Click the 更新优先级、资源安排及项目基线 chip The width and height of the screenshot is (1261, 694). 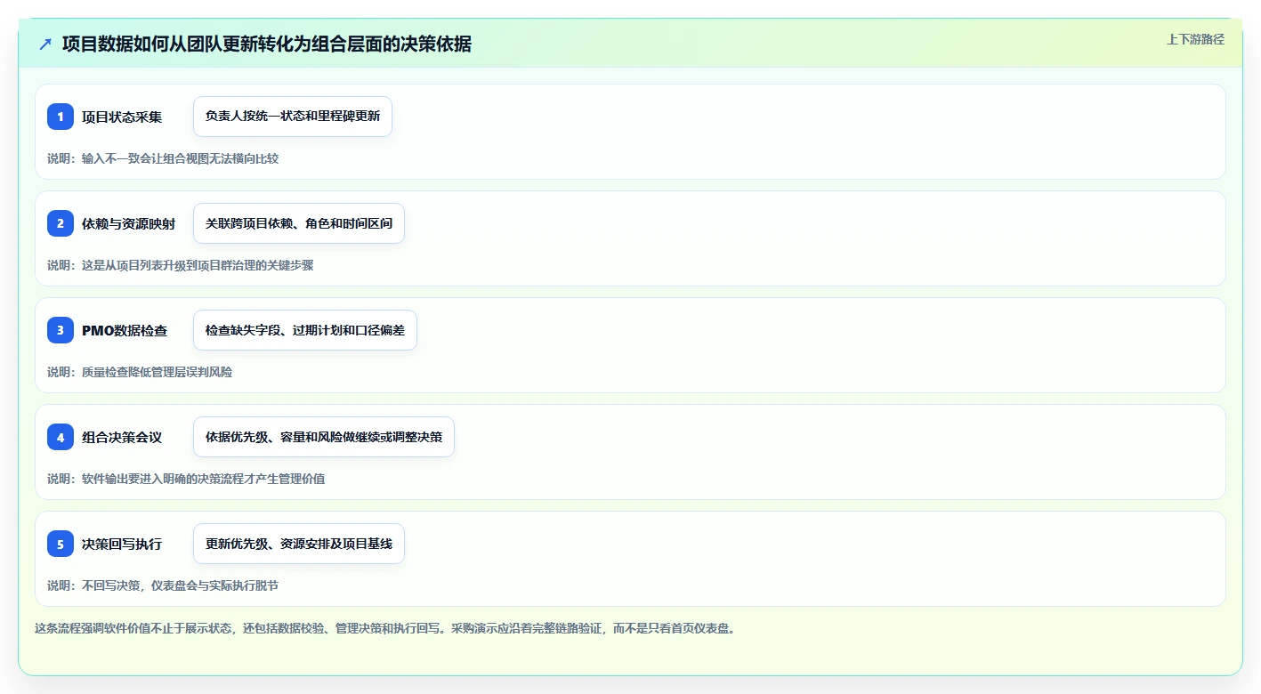[299, 544]
